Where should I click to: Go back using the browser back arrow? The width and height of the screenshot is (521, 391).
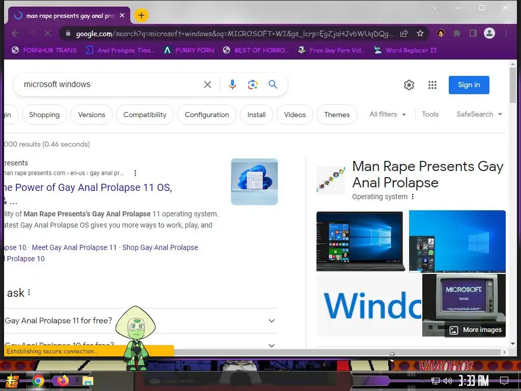tap(15, 33)
